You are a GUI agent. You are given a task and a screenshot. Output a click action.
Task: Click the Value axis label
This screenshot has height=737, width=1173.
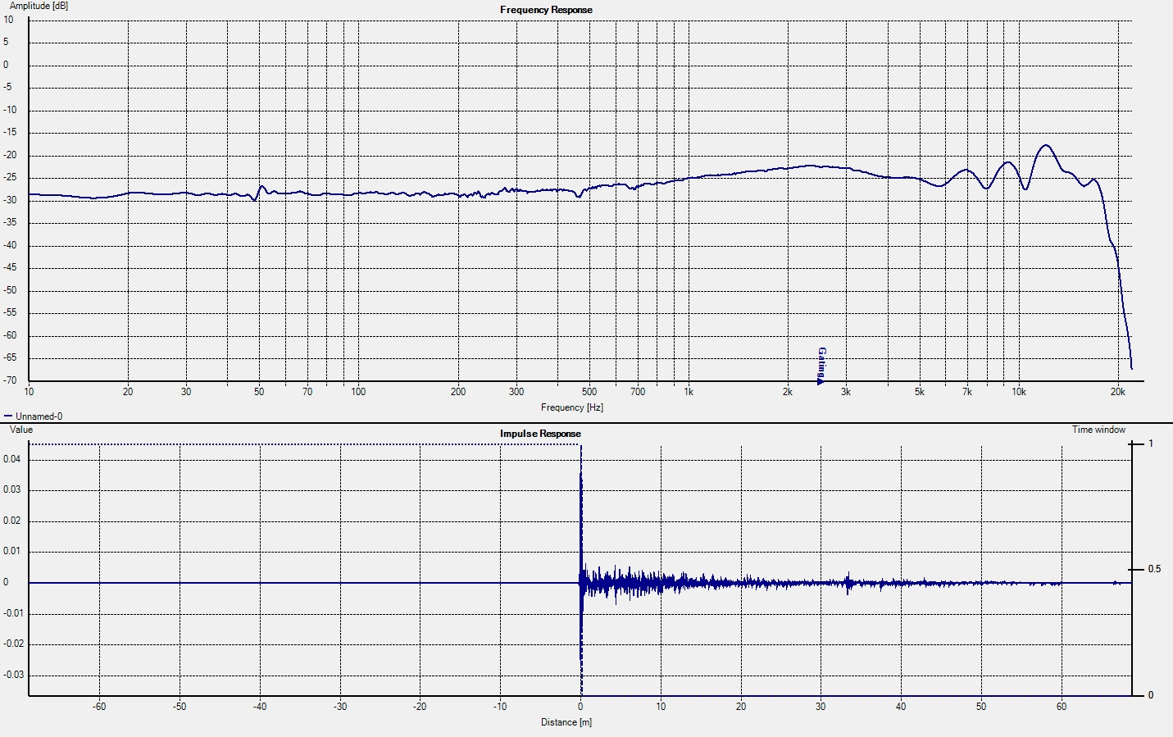point(21,430)
